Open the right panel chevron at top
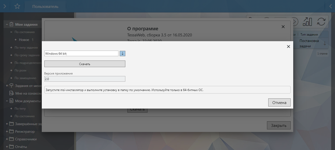335x150 pixels. coord(330,6)
